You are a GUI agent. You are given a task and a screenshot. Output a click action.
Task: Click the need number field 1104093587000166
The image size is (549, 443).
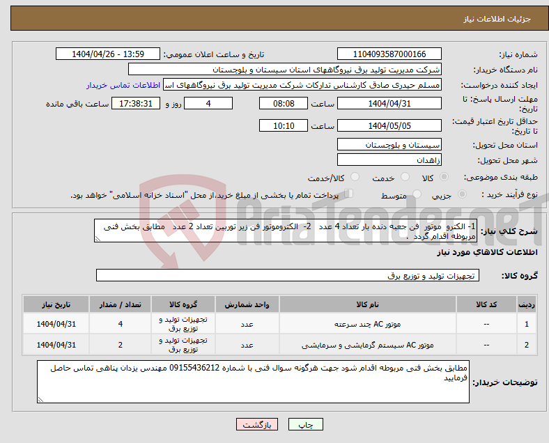pos(389,54)
